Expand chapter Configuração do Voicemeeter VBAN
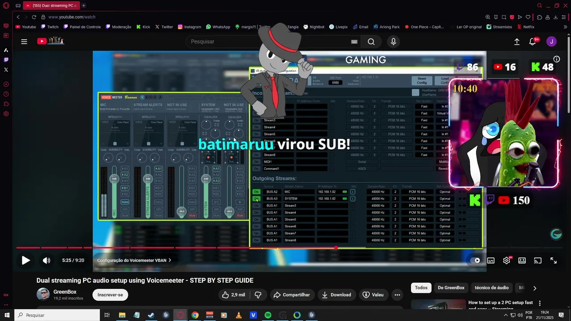 134,260
